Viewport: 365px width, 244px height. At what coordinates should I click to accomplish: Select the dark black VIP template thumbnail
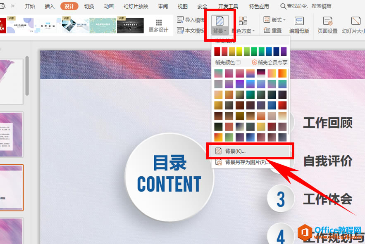[130, 26]
